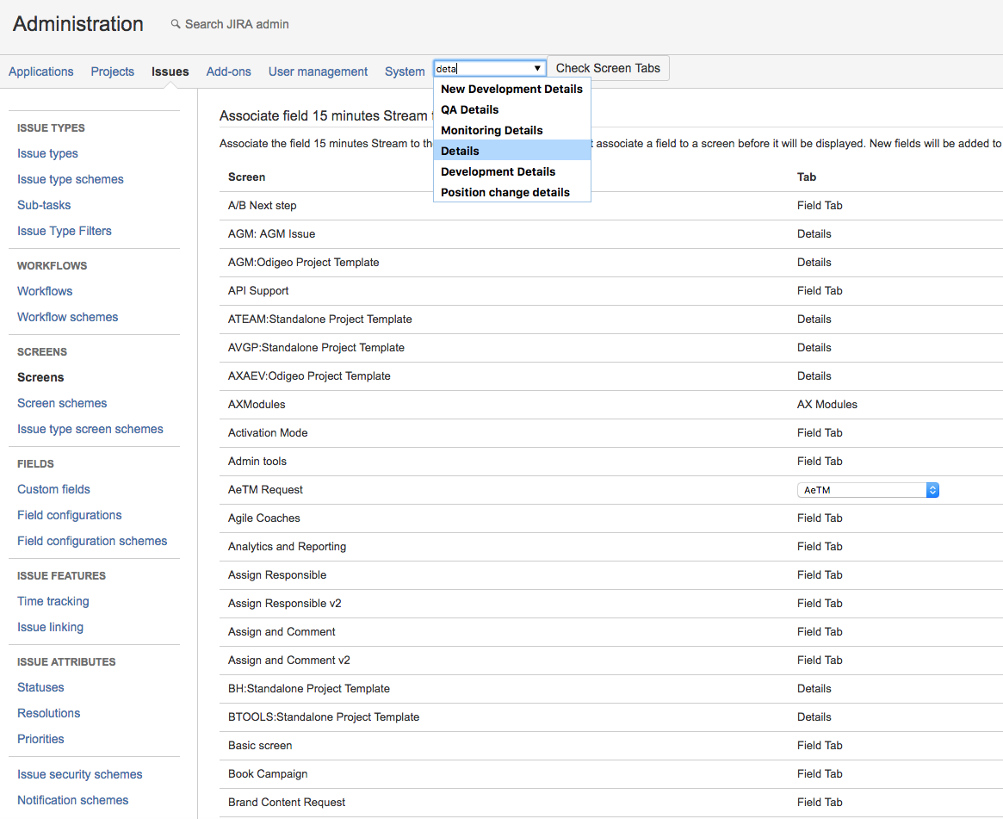Switch to the Add-ons tab
Image resolution: width=1003 pixels, height=819 pixels.
coord(228,71)
